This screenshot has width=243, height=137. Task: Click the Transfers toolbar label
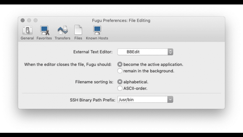pyautogui.click(x=63, y=38)
